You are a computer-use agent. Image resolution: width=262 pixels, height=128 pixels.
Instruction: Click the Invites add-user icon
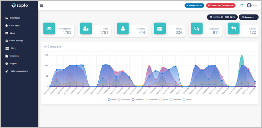point(86,28)
